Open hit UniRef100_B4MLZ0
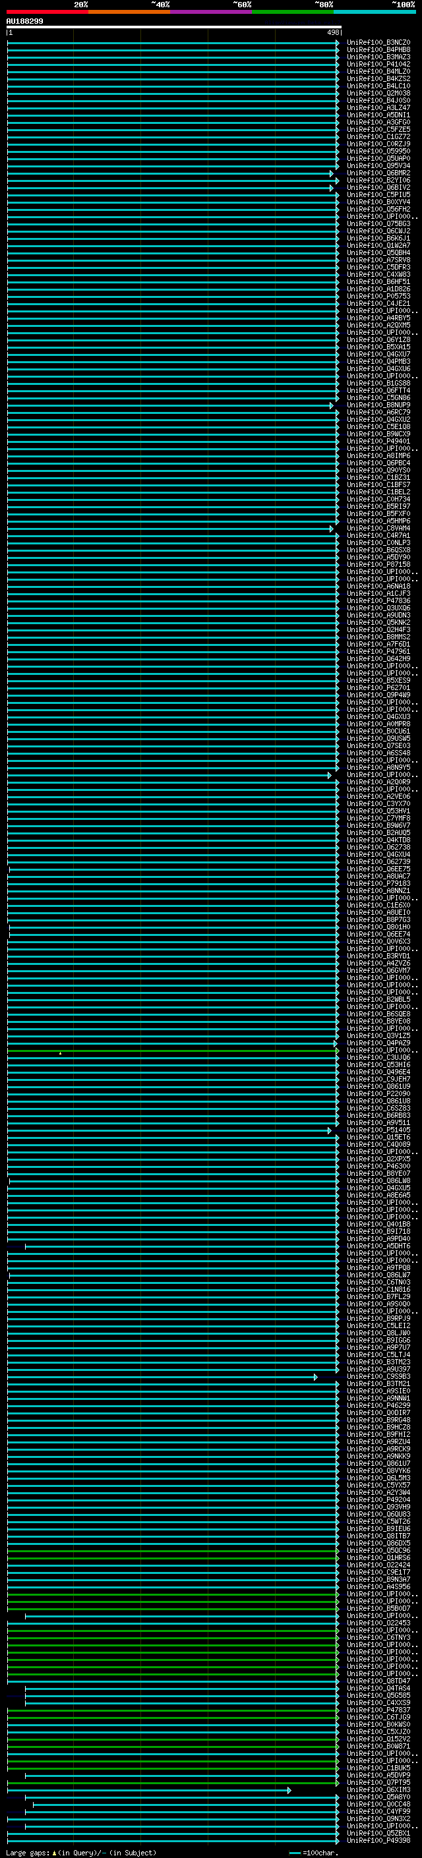Screen dimensions: 422x1858 point(378,71)
